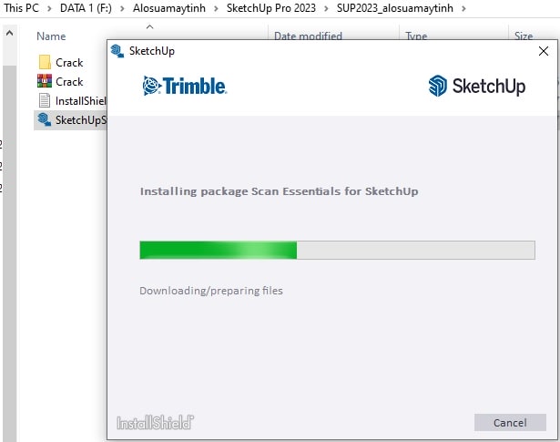The image size is (560, 442).
Task: Select the Crack folder icon
Action: 45,62
